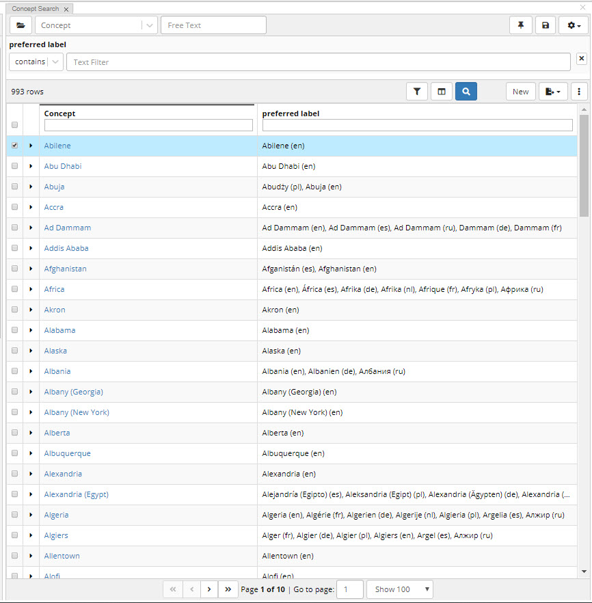
Task: Open the Alberta concept link
Action: point(57,433)
